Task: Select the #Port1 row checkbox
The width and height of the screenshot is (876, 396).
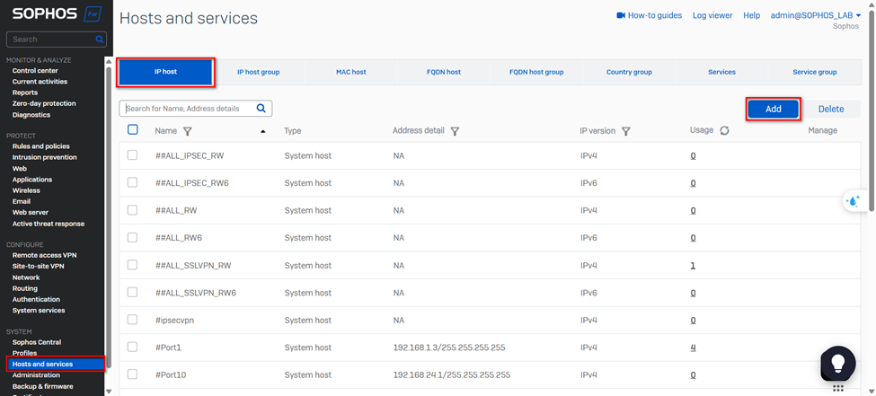Action: coord(133,347)
